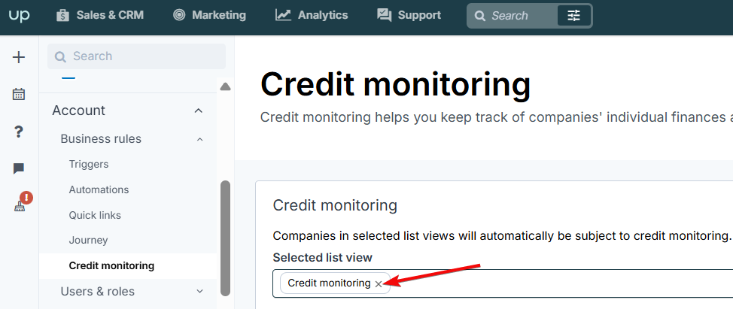Open the Marketing menu
Viewport: 733px width, 309px height.
tap(209, 15)
